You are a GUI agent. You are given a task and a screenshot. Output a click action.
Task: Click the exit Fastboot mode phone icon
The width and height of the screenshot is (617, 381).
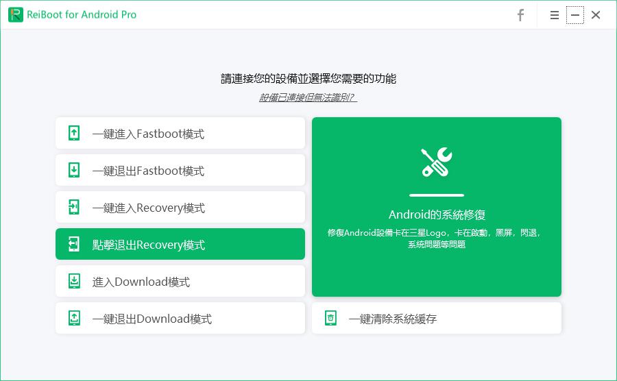point(74,171)
